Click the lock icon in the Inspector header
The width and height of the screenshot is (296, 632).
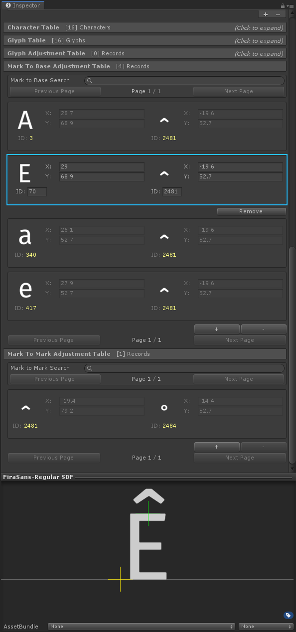[x=282, y=5]
